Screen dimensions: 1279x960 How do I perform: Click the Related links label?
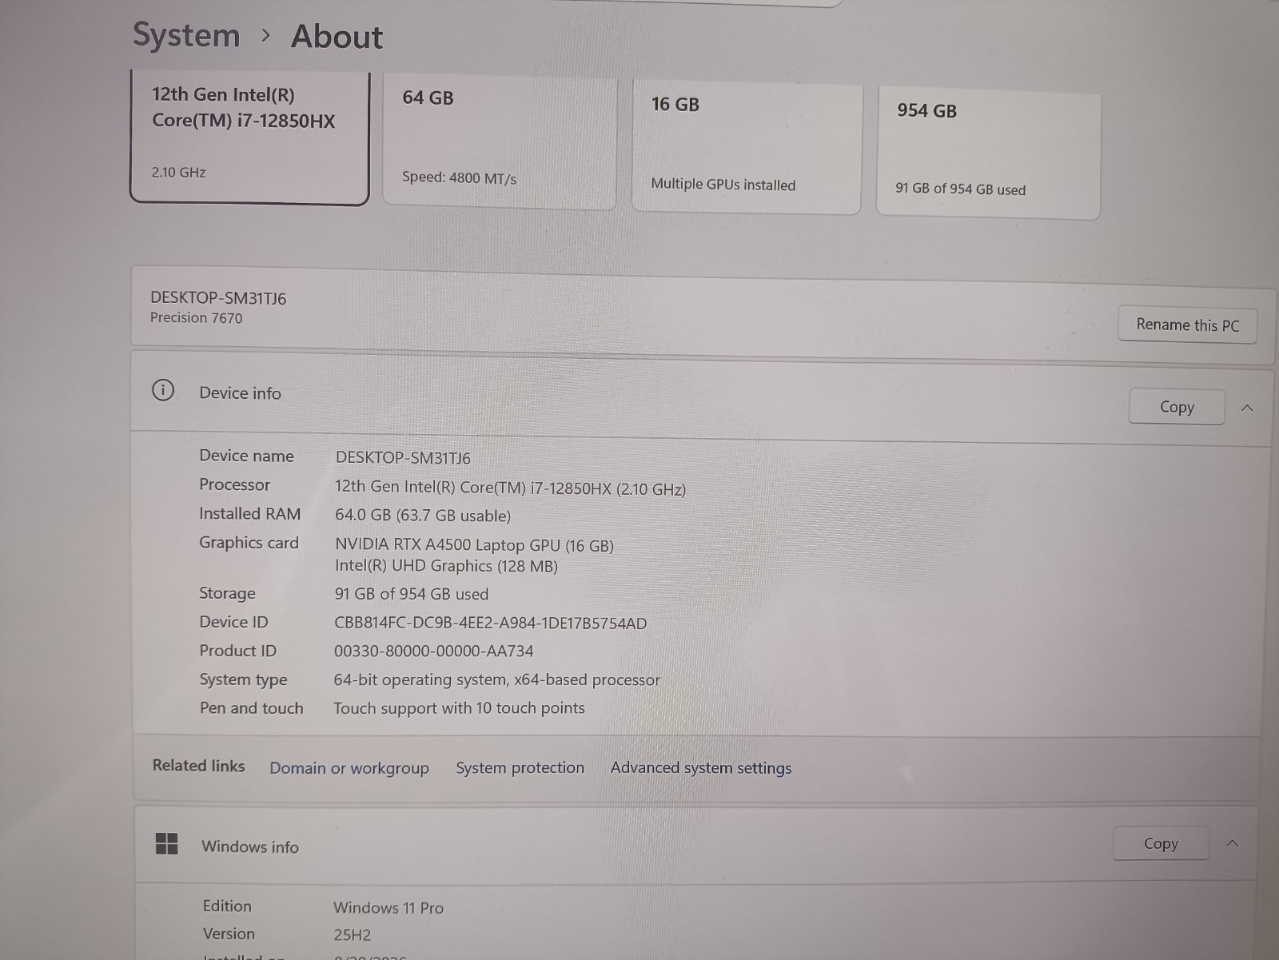pyautogui.click(x=199, y=766)
